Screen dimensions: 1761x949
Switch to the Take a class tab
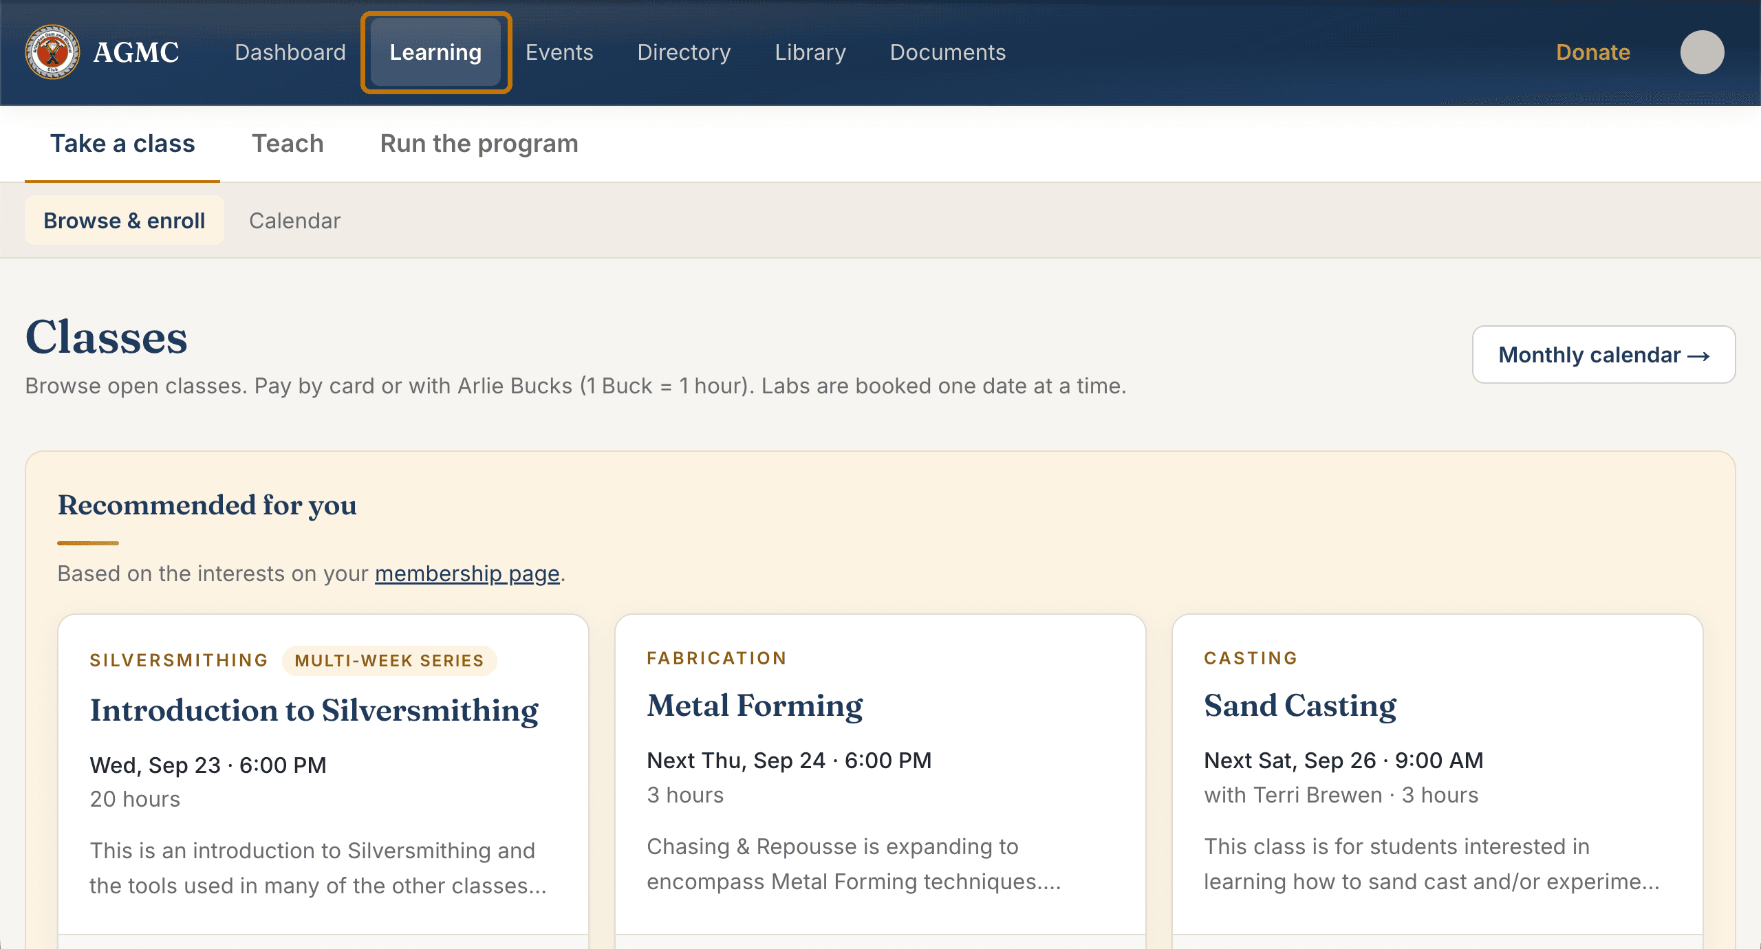click(122, 144)
